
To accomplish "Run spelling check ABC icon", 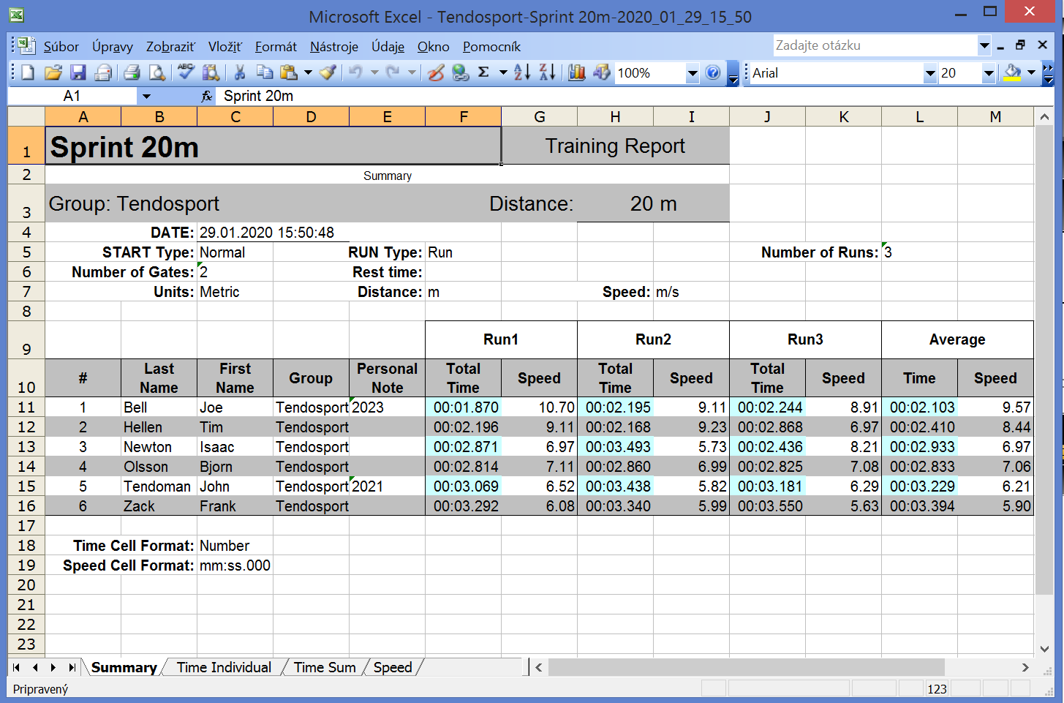I will pyautogui.click(x=186, y=72).
